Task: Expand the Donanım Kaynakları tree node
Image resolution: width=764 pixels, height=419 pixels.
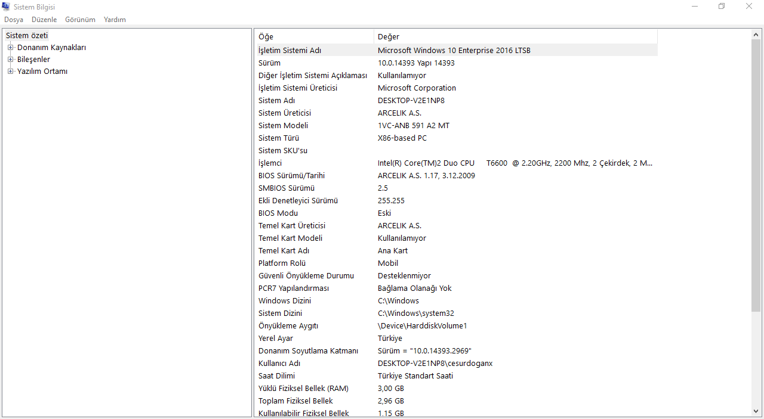Action: point(10,48)
